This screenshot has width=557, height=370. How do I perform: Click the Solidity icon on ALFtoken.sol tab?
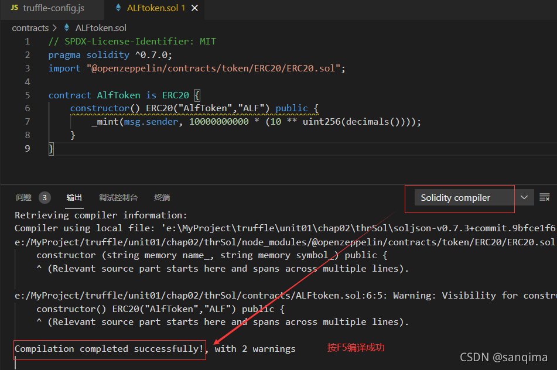[x=118, y=8]
